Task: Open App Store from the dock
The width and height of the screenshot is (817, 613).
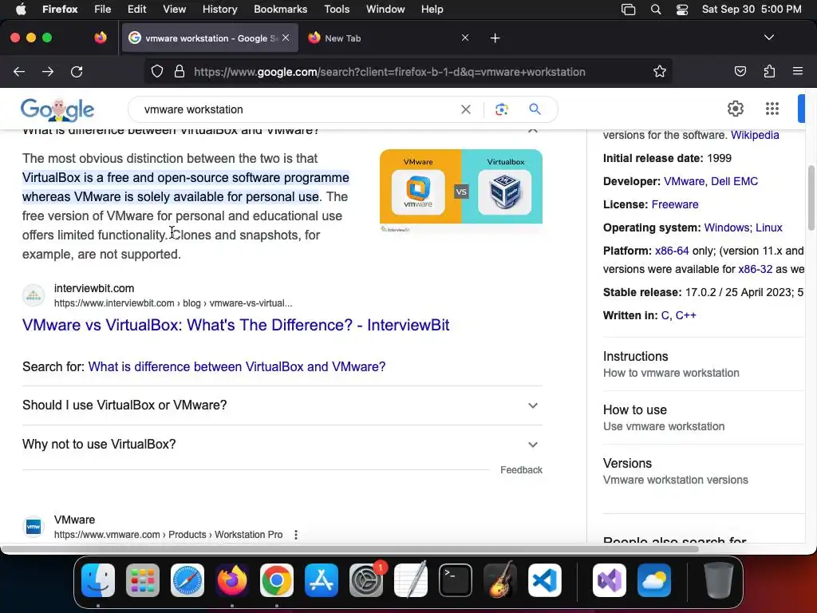Action: coord(322,580)
